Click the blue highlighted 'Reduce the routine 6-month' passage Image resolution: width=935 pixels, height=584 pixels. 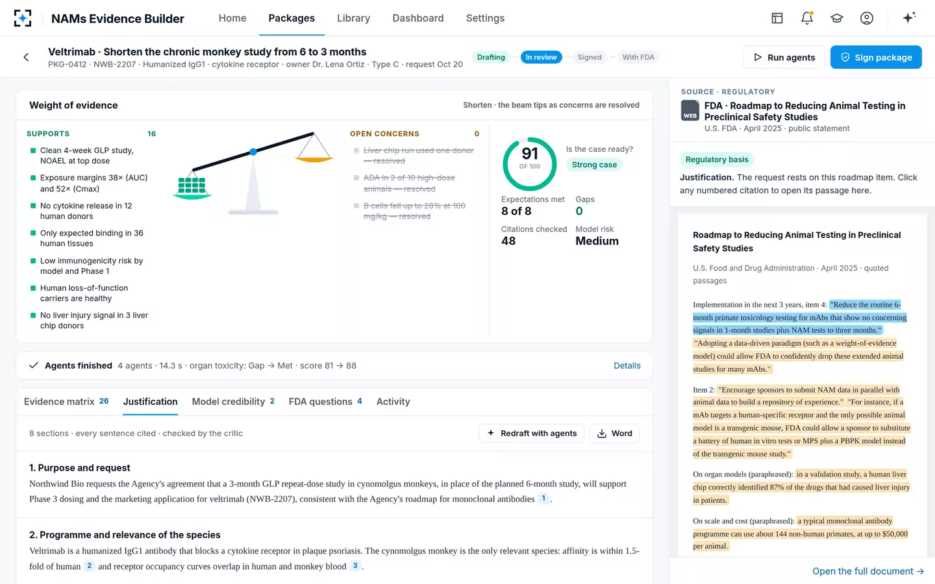[x=800, y=317]
